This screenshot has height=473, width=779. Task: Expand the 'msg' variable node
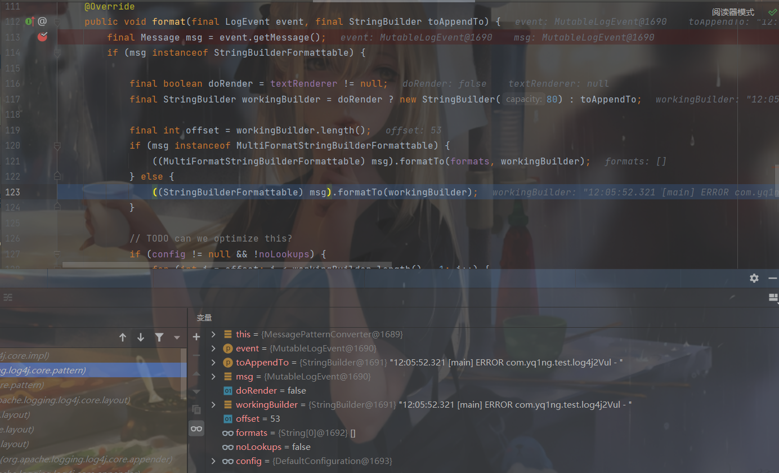tap(213, 377)
